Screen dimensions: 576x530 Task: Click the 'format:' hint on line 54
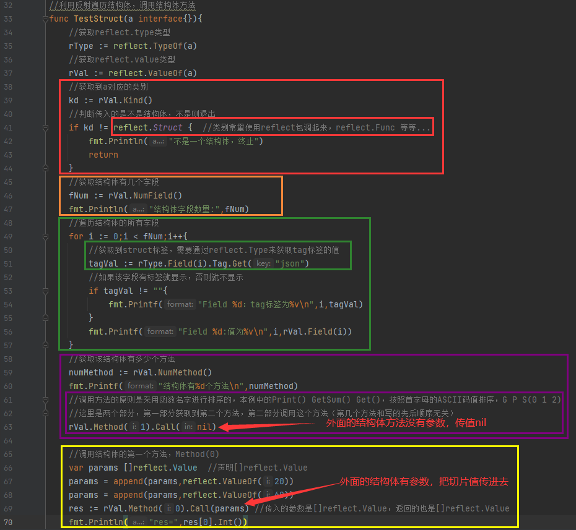pos(180,304)
